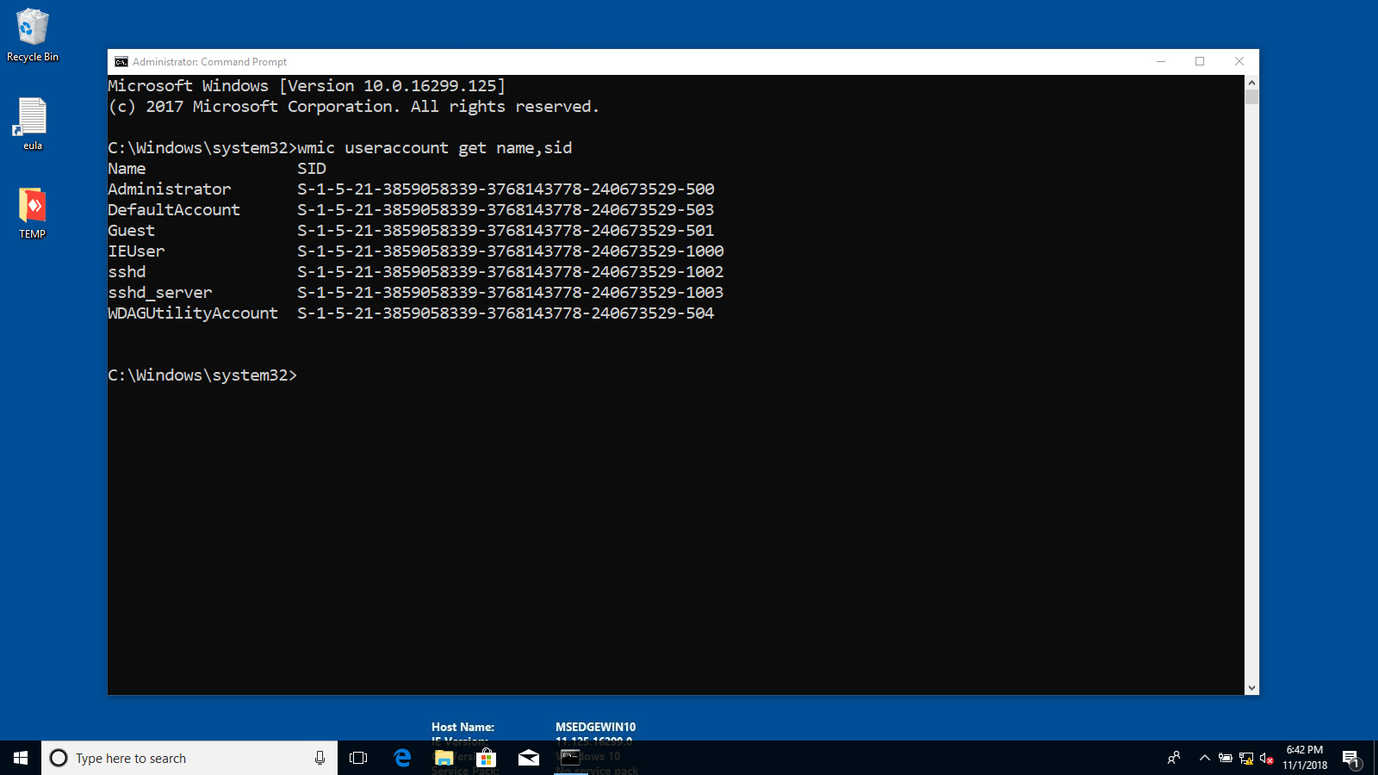
Task: Select the eula shortcut on desktop
Action: coord(33,124)
